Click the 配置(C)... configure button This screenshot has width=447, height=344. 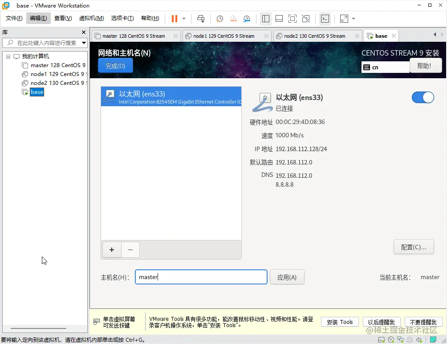414,247
